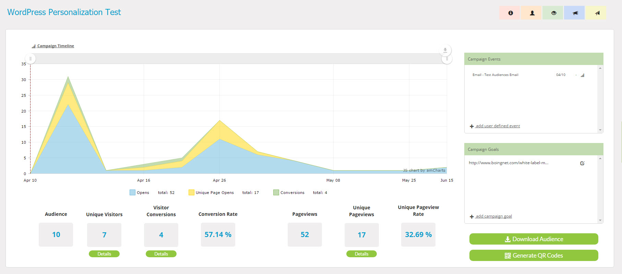The width and height of the screenshot is (622, 274).
Task: Click the Visitor Conversions value 4
Action: (161, 235)
